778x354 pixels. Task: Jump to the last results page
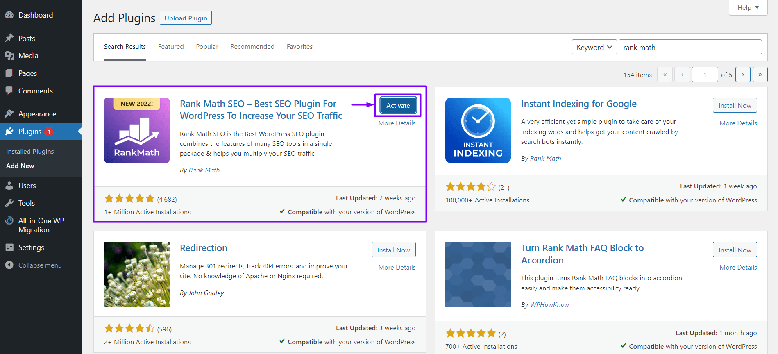tap(760, 75)
